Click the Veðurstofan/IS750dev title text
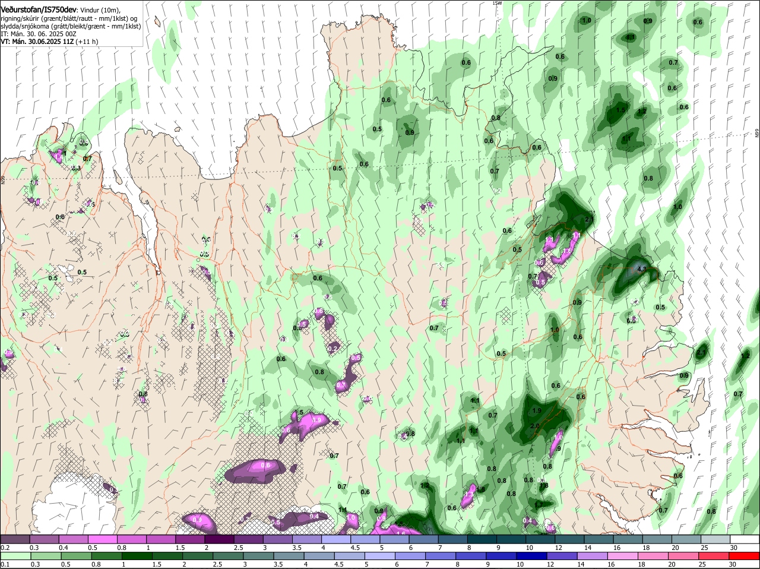Viewport: 760px width, 569px height. 39,10
